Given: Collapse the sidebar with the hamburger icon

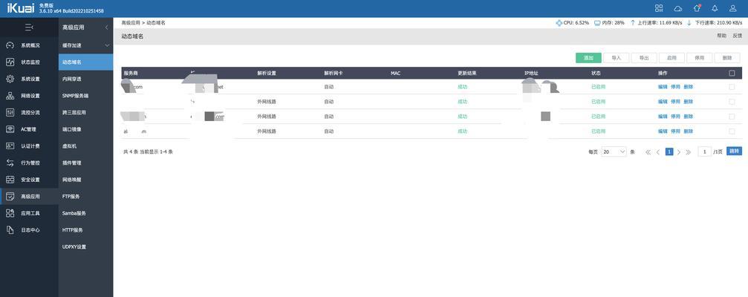Looking at the screenshot, I should click(x=29, y=27).
